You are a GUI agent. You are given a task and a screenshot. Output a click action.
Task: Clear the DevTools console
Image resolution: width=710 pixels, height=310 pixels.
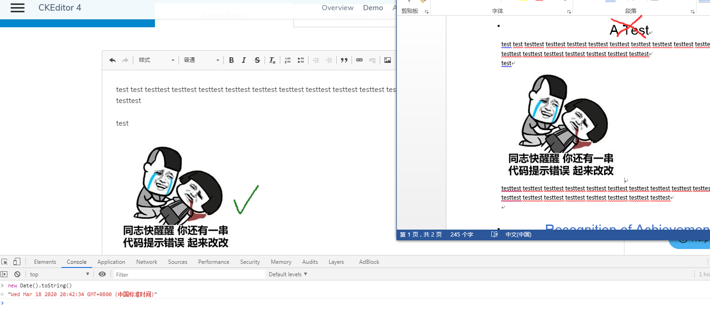pos(17,274)
